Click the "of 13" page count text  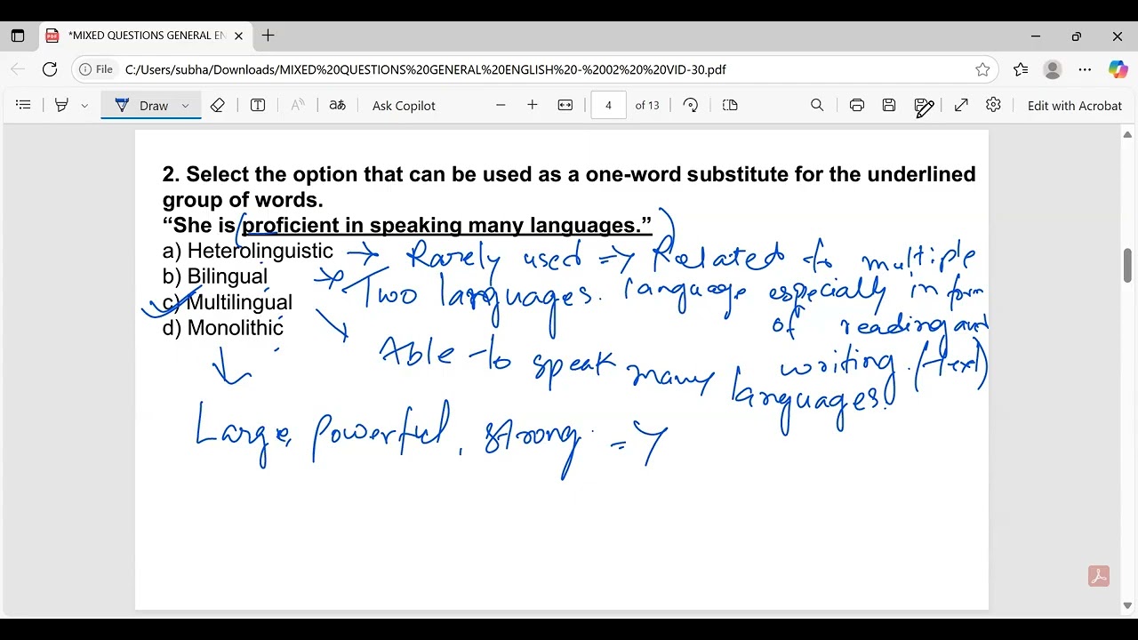(647, 105)
